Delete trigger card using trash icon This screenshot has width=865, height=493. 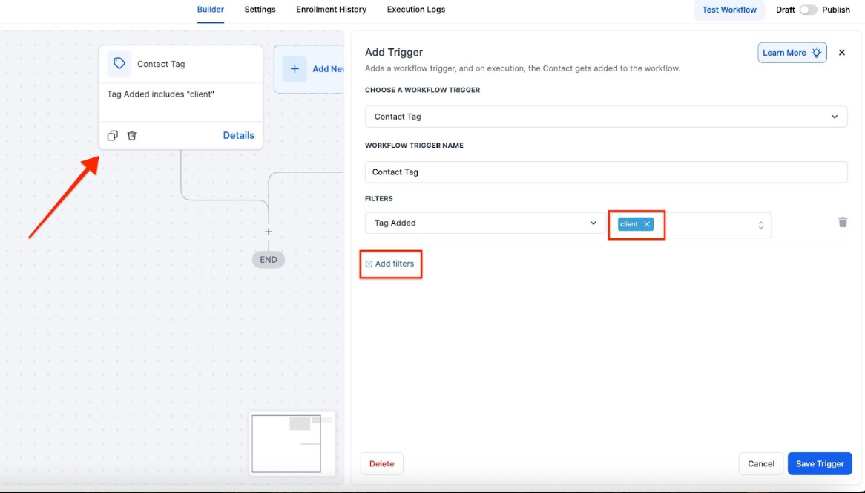point(132,135)
